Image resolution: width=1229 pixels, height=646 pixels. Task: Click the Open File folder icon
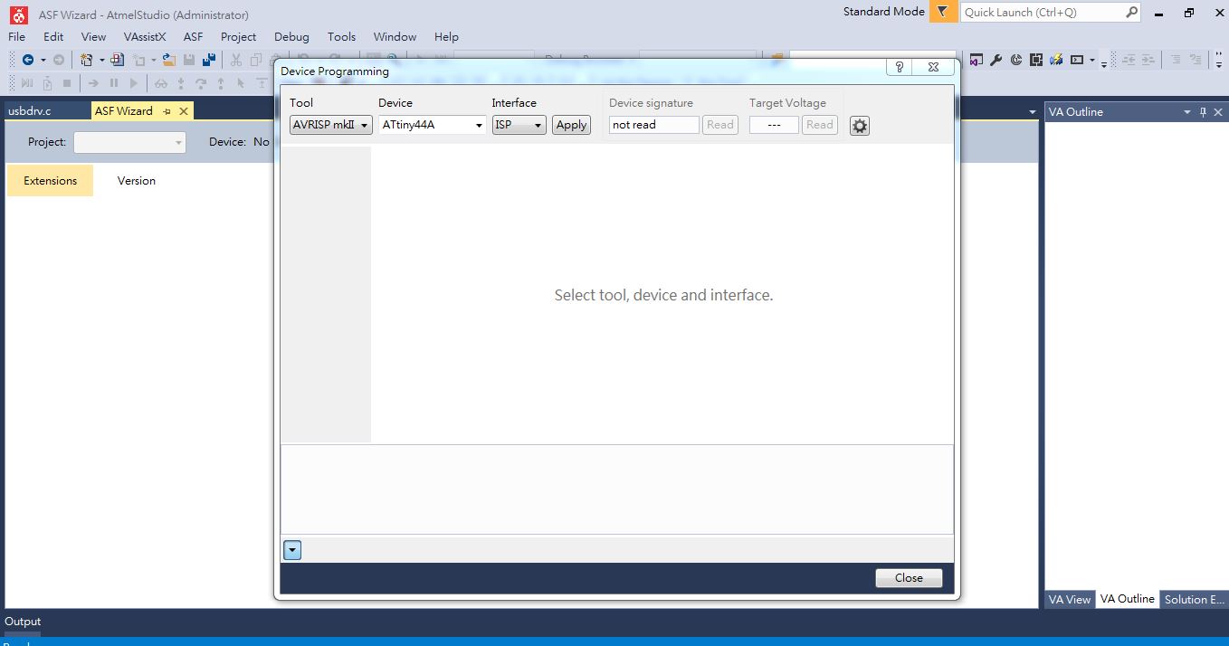[169, 60]
